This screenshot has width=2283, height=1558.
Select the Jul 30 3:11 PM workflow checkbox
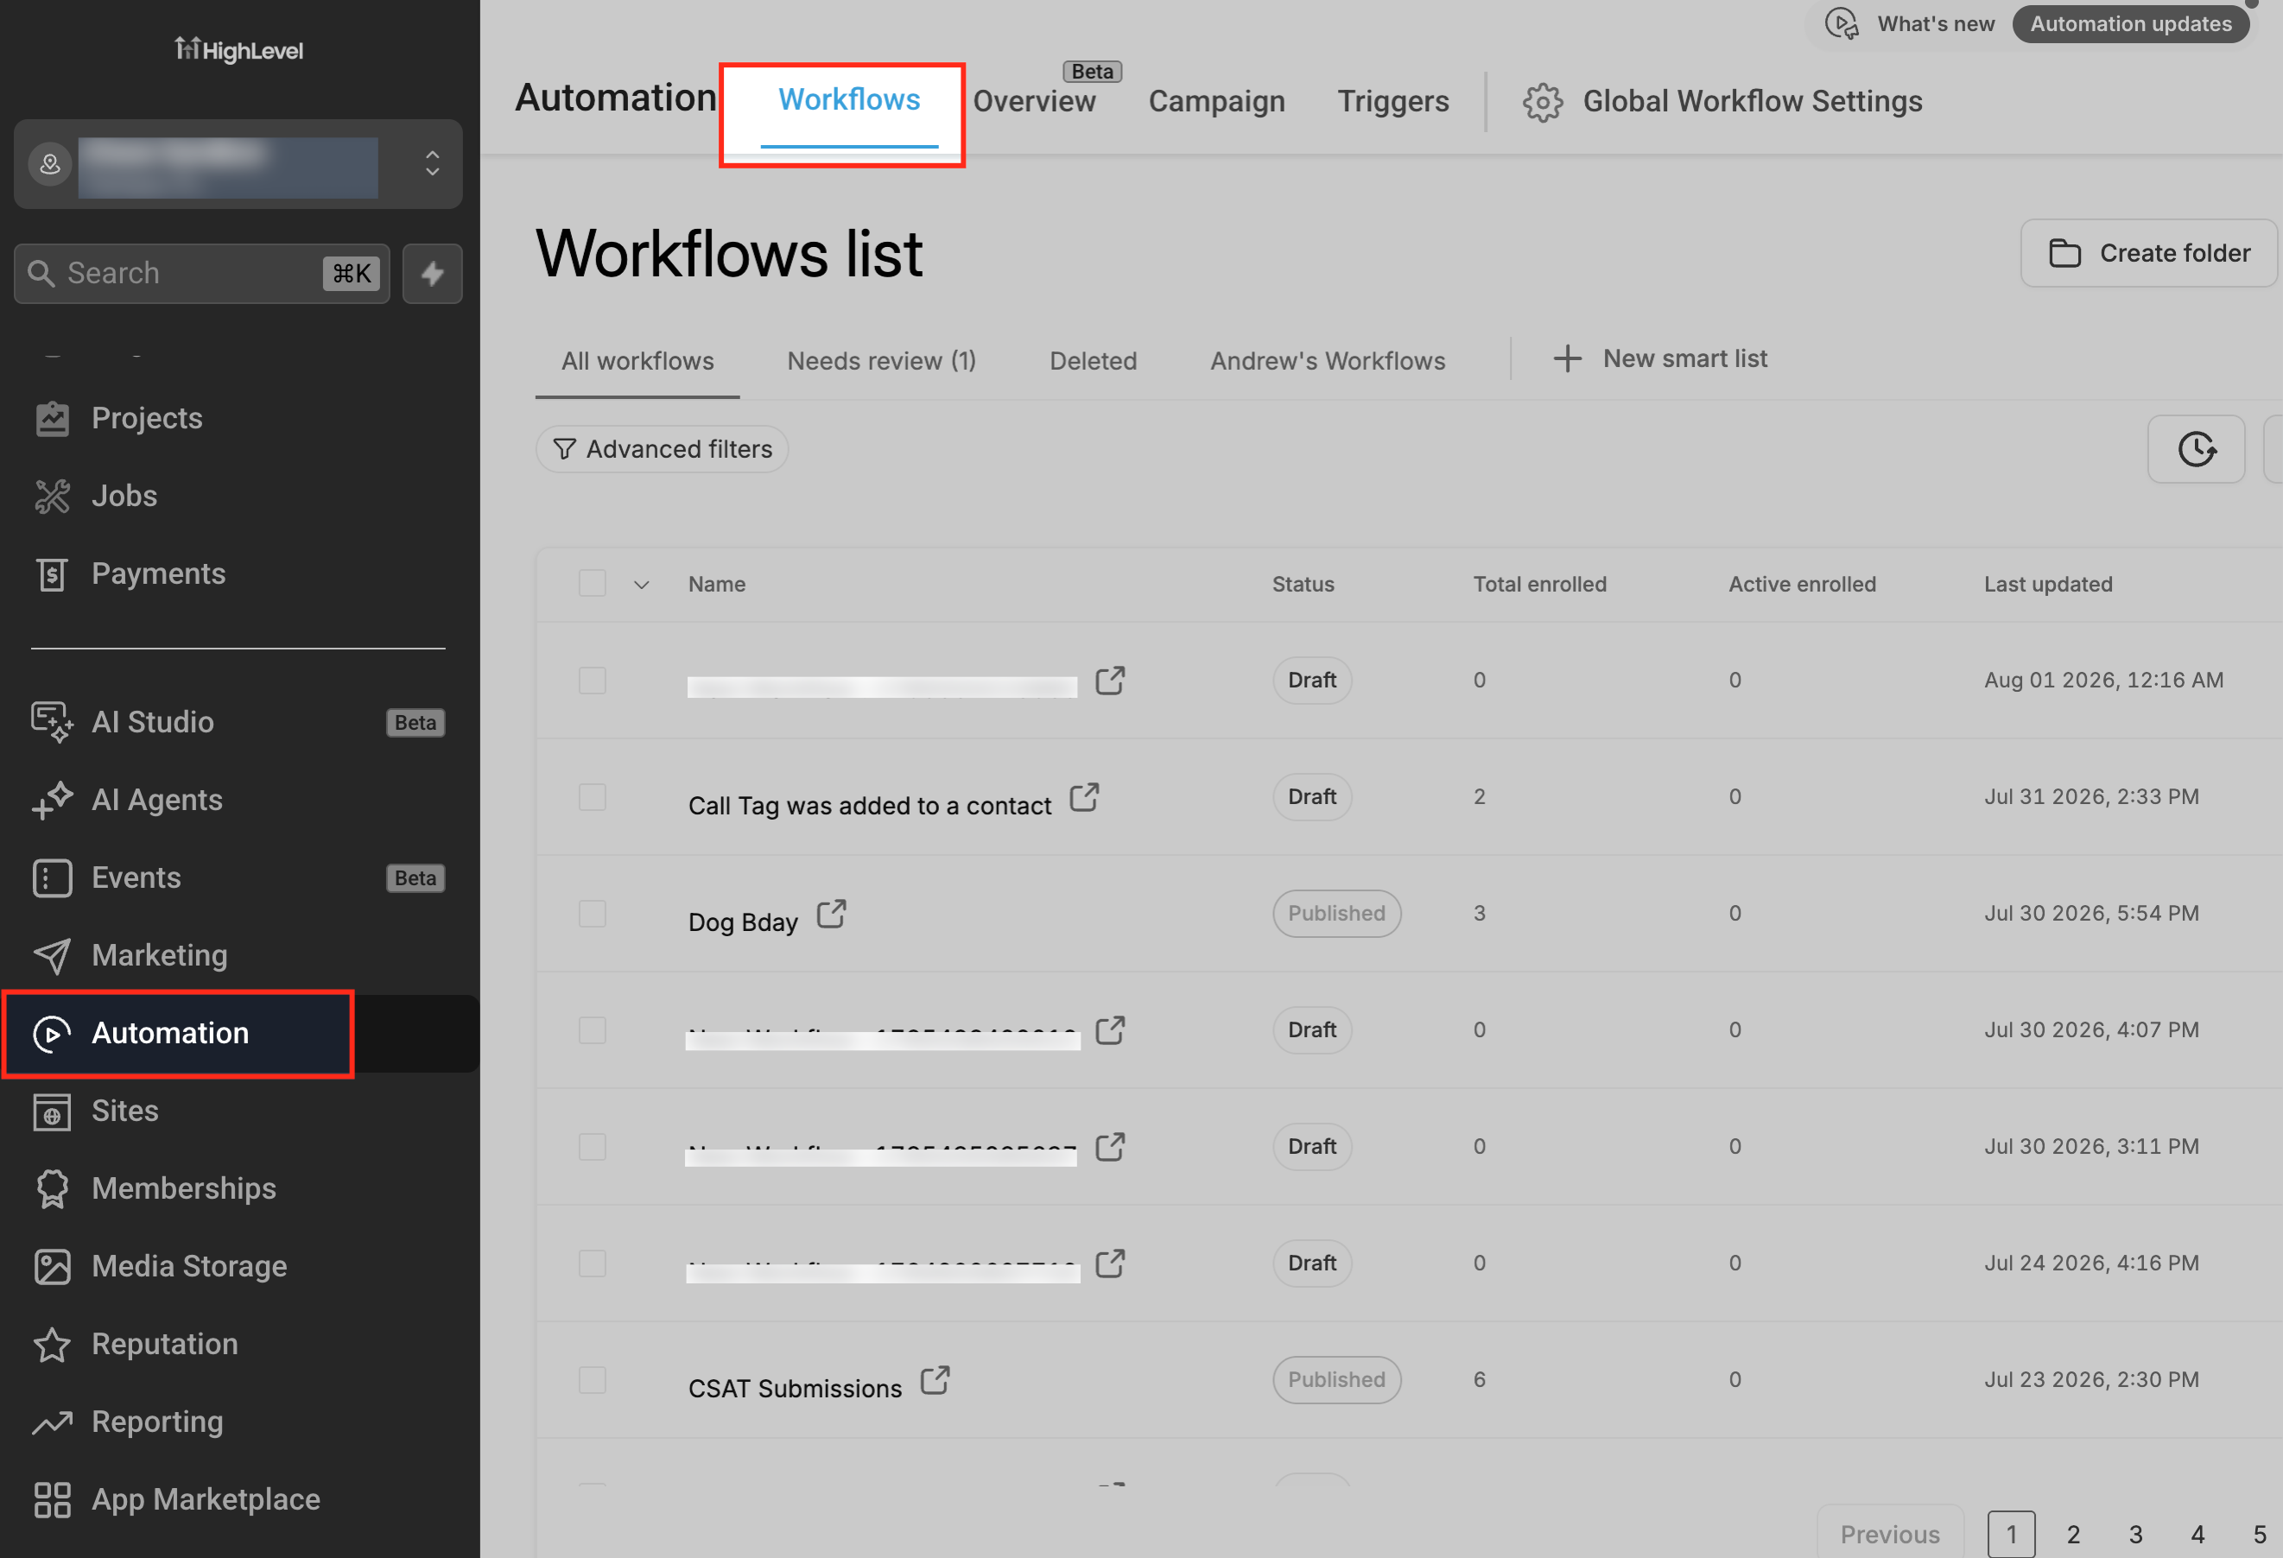(x=593, y=1146)
